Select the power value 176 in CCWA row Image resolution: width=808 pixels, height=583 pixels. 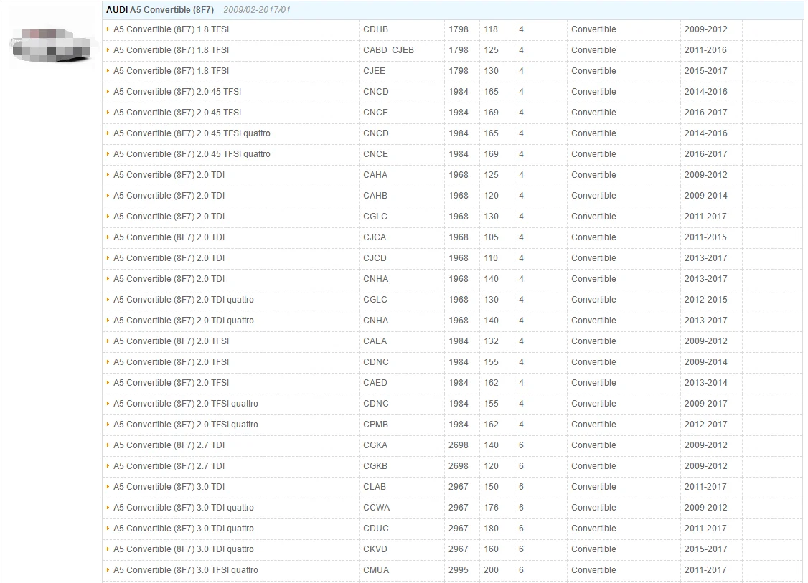491,507
